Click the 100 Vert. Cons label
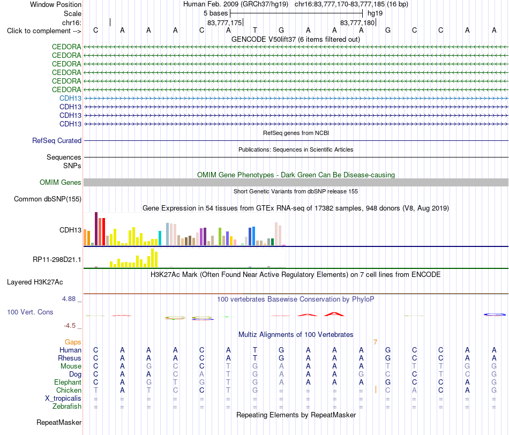 (x=30, y=312)
